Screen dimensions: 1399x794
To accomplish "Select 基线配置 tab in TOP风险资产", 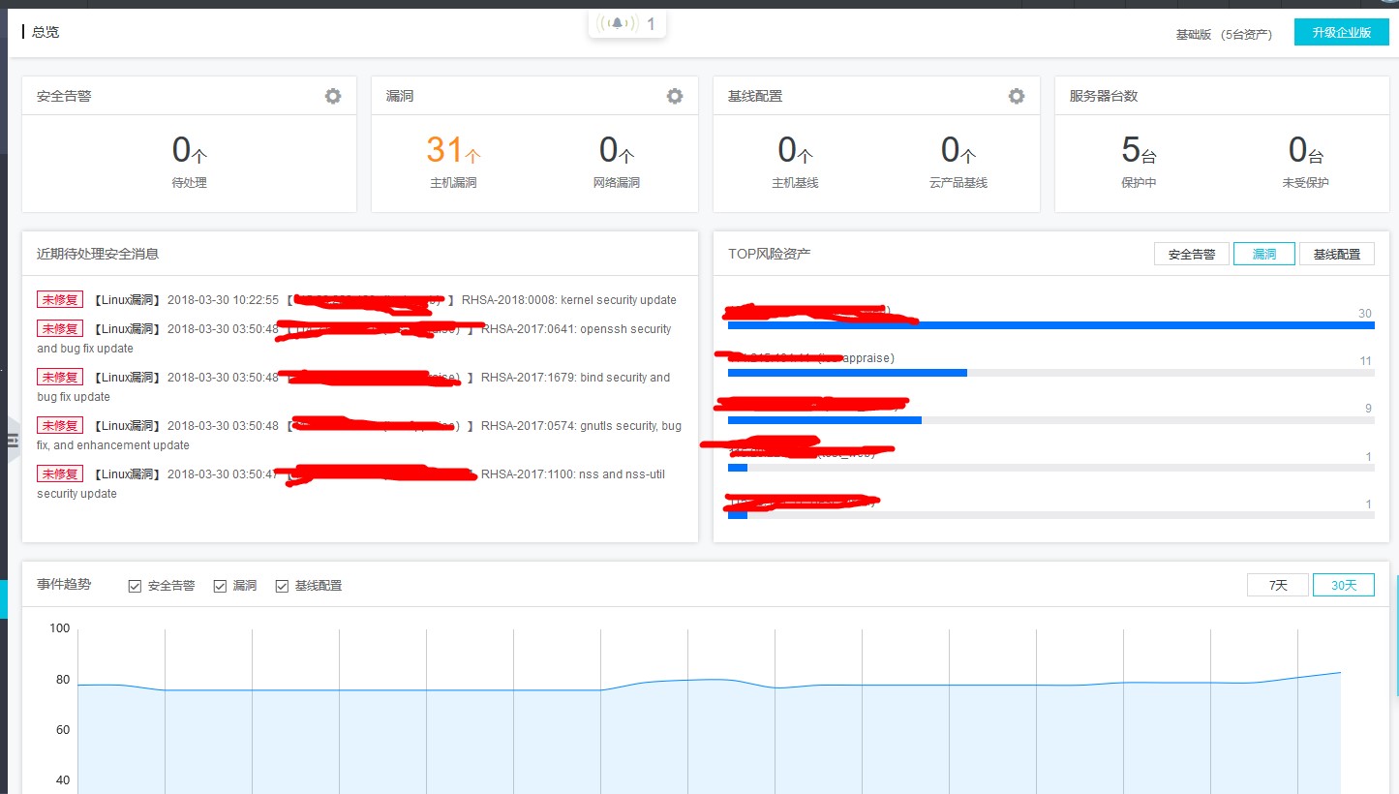I will pyautogui.click(x=1336, y=255).
